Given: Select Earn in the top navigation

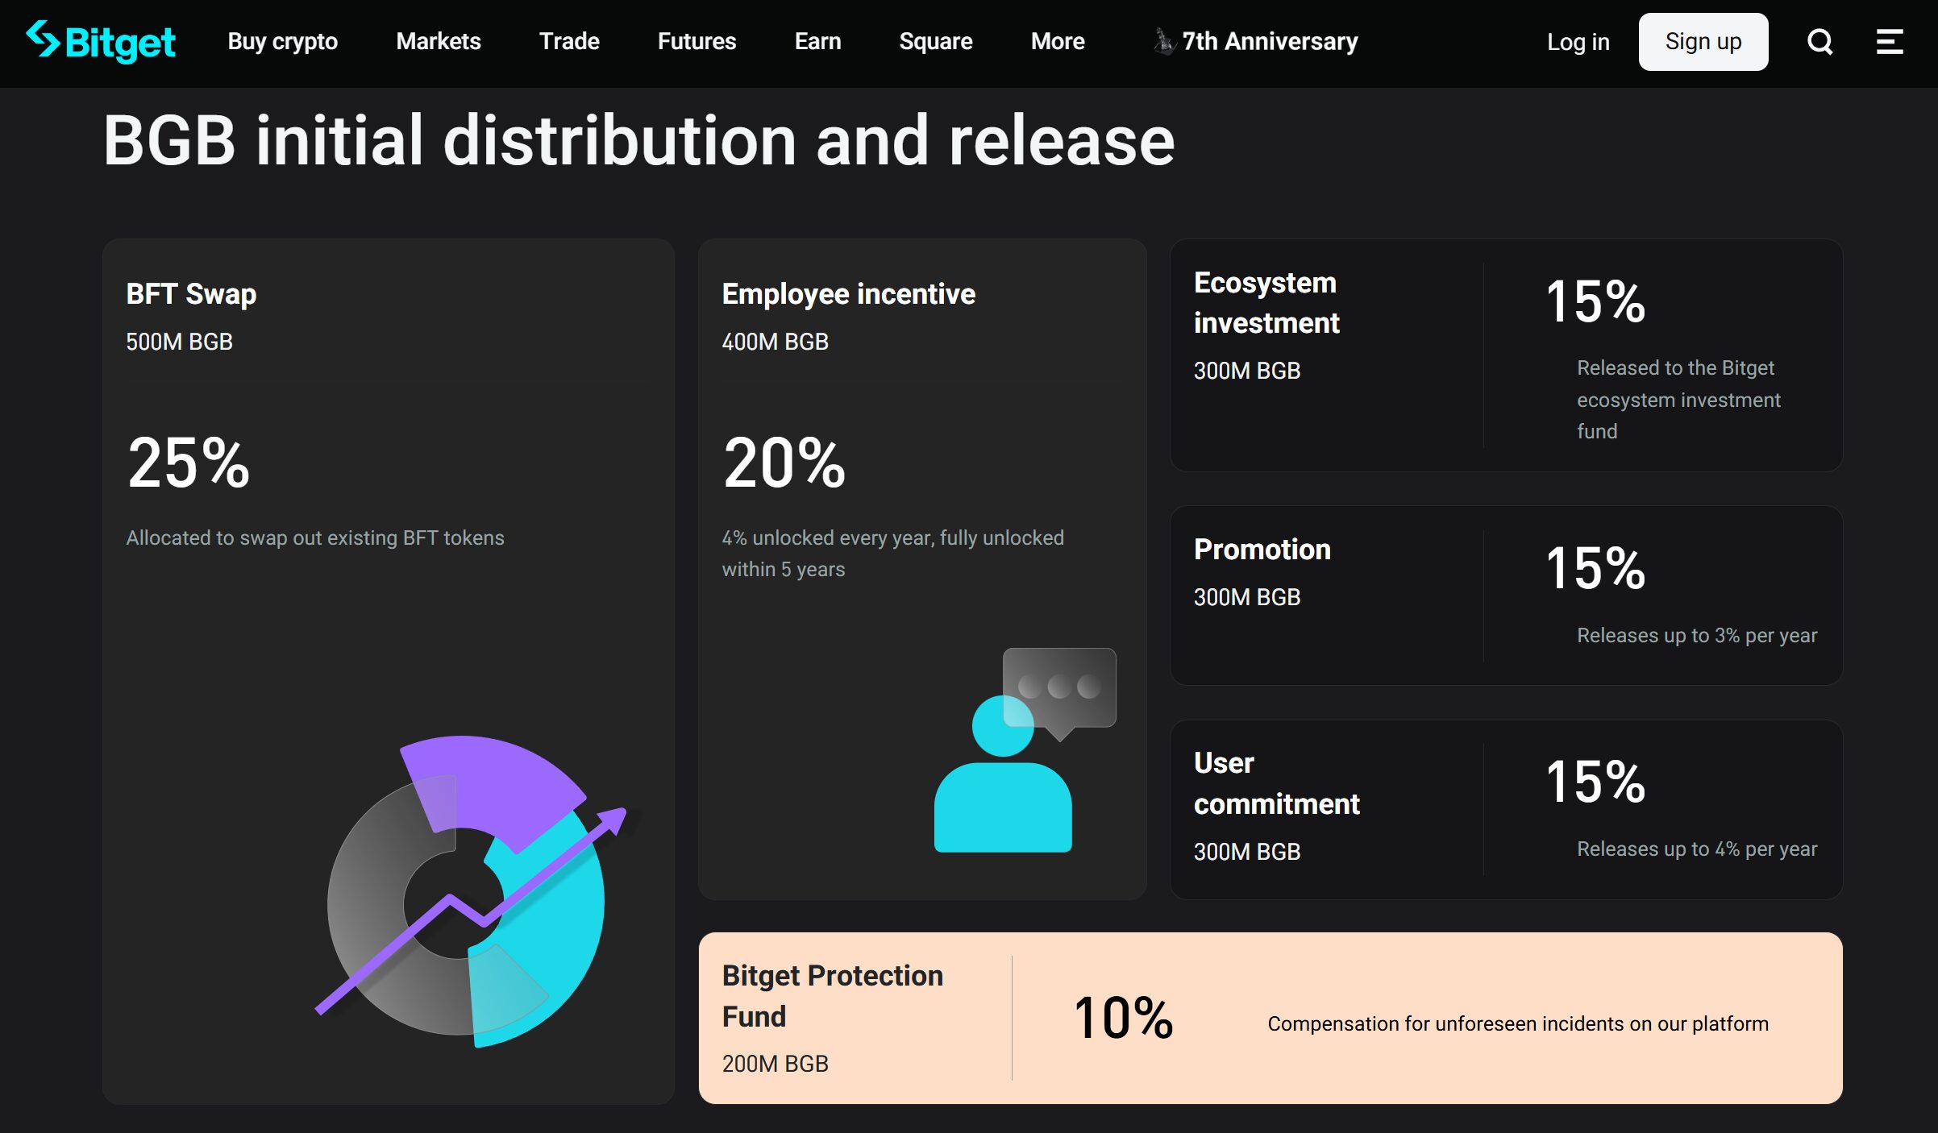Looking at the screenshot, I should tap(817, 41).
